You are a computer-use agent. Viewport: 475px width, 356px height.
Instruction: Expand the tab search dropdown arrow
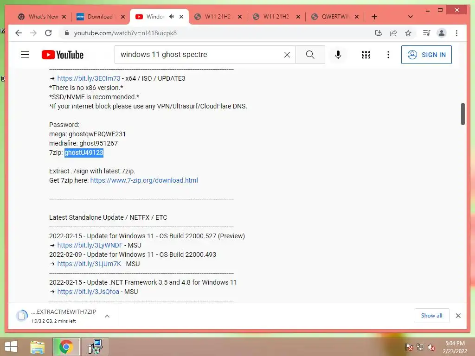411,17
